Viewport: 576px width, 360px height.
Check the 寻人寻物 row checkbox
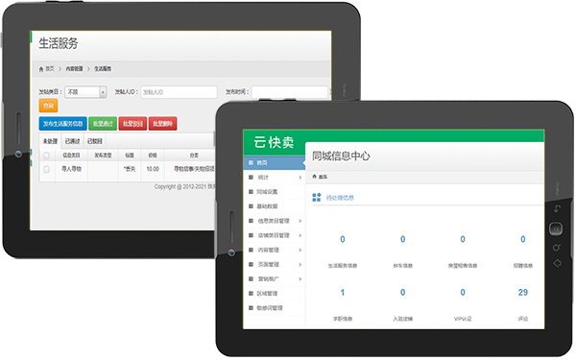47,169
